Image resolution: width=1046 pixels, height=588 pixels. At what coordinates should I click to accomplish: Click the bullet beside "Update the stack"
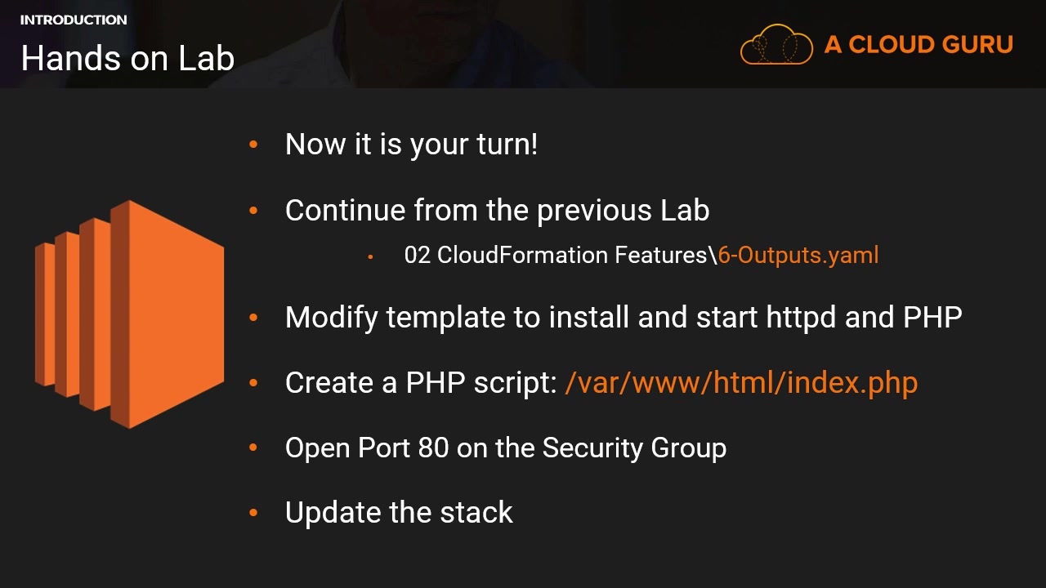[x=253, y=513]
